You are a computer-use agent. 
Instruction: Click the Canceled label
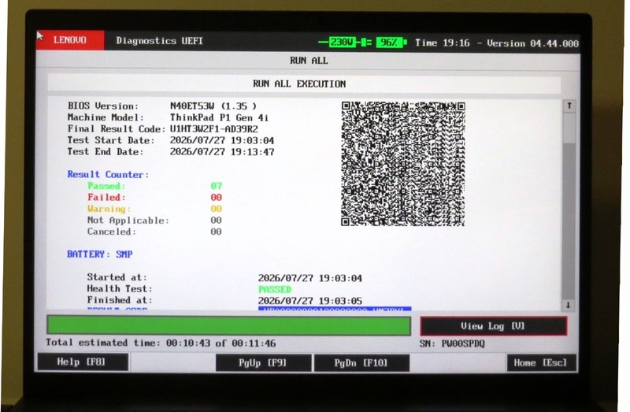tap(112, 232)
